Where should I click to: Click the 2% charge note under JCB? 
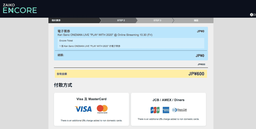(168, 119)
